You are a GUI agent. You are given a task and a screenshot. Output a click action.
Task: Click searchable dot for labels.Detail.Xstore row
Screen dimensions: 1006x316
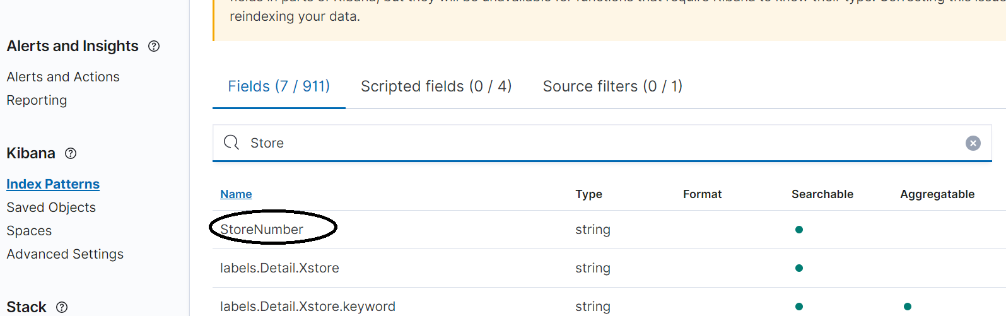[x=798, y=268]
